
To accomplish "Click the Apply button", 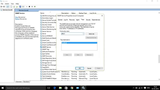I will pyautogui.click(x=99, y=68).
